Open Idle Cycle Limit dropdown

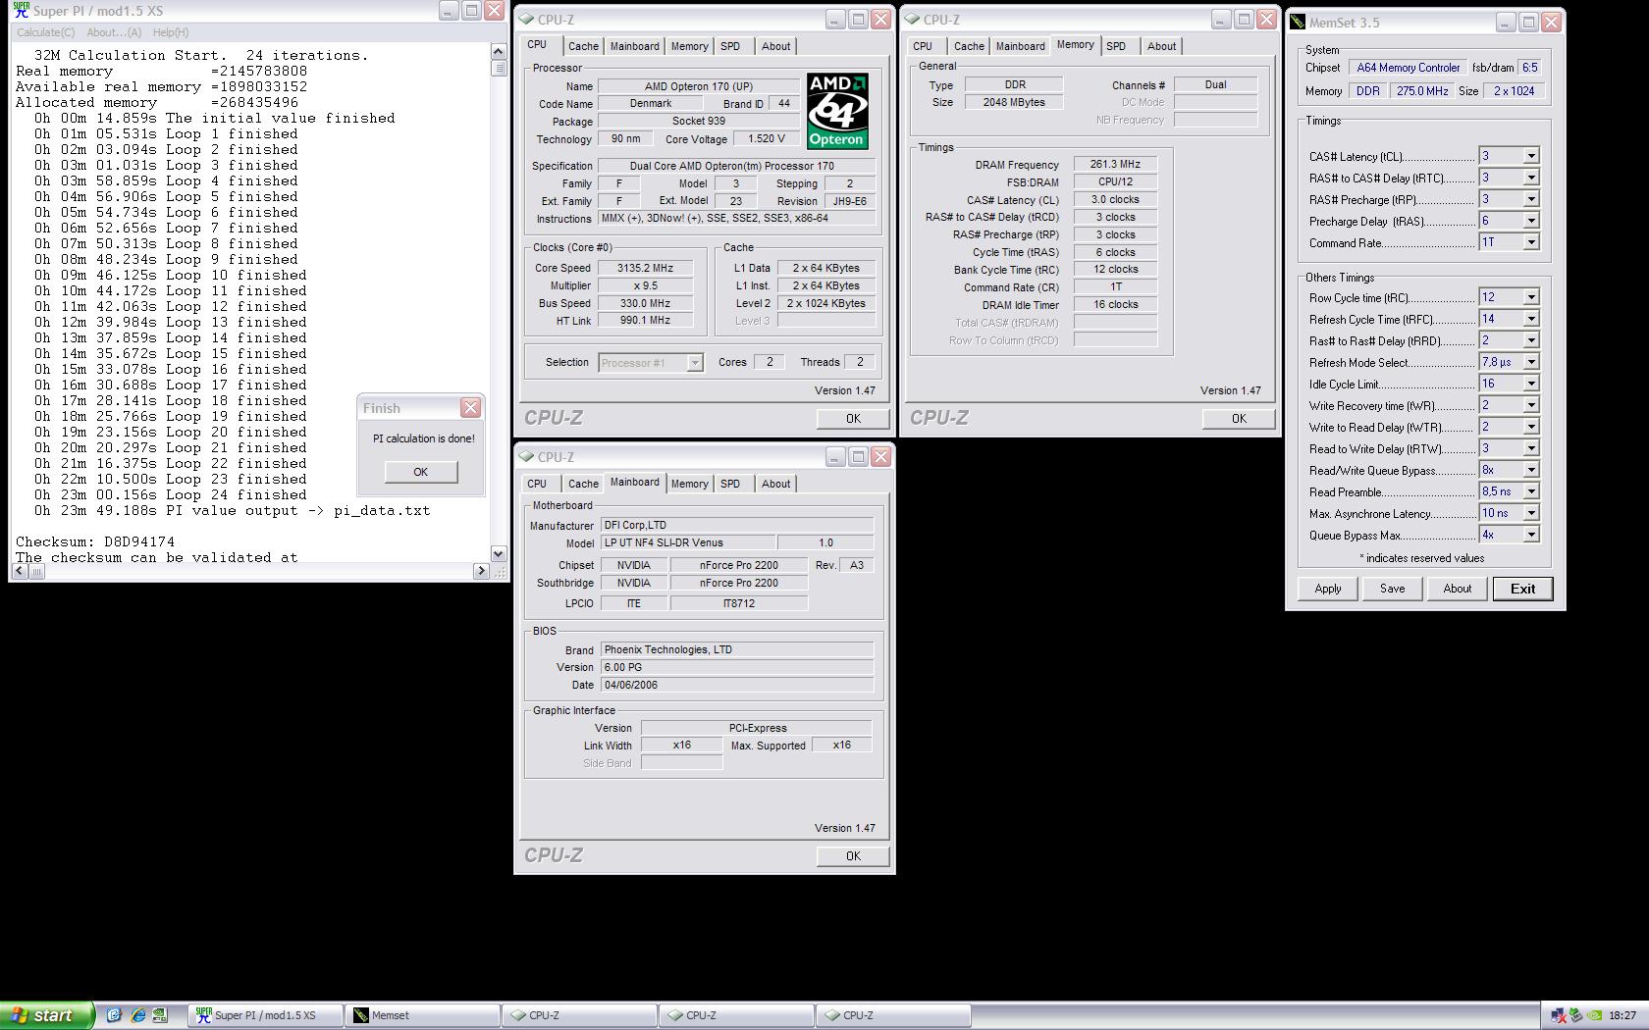(1530, 384)
